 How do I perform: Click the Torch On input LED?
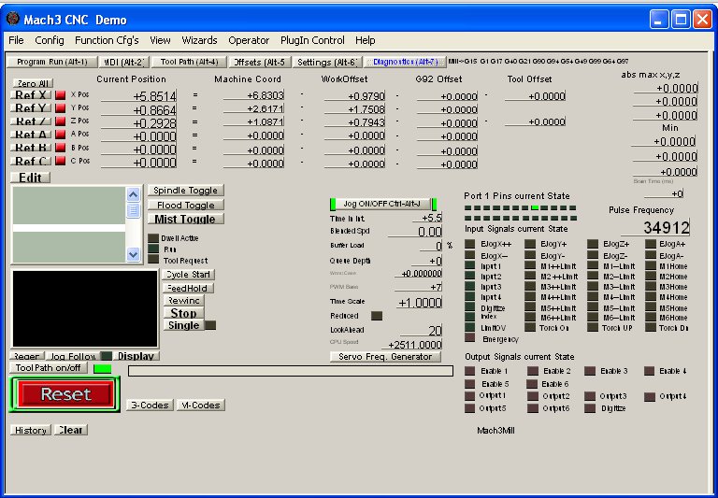coord(530,327)
